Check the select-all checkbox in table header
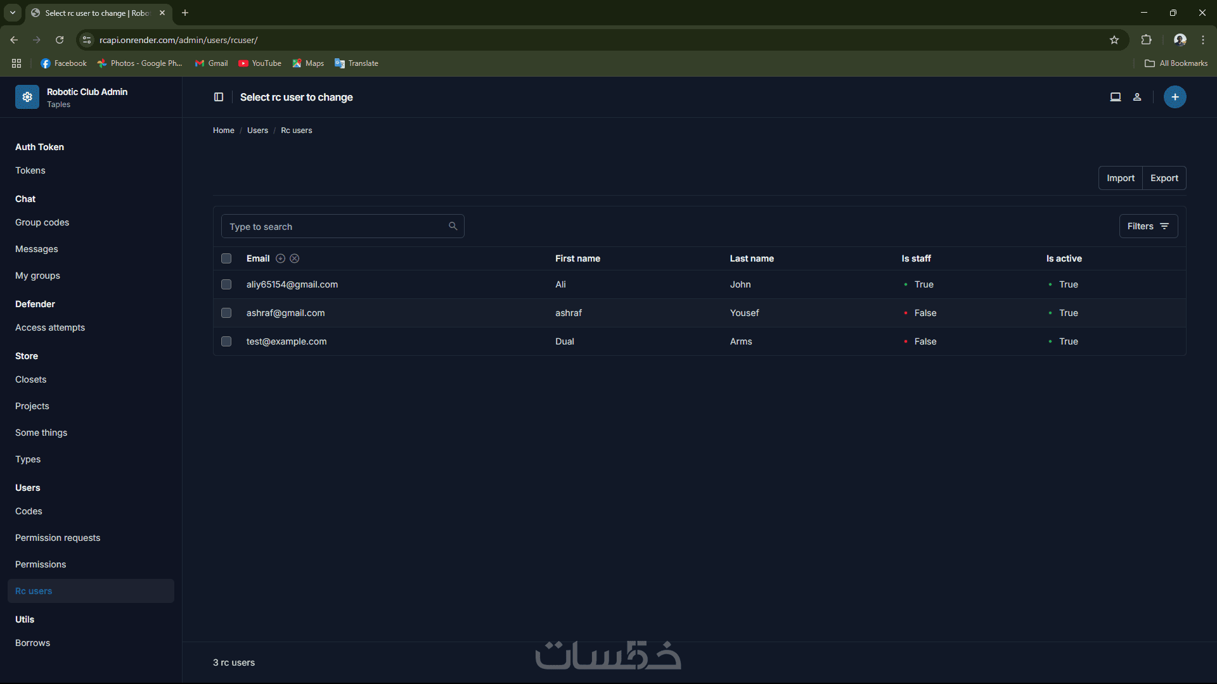1217x684 pixels. coord(226,258)
